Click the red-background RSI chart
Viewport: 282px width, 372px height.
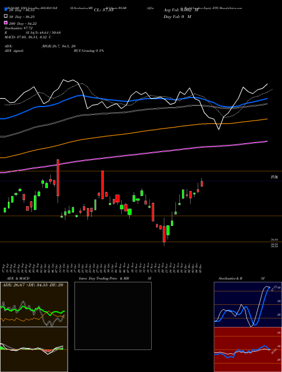[248, 349]
